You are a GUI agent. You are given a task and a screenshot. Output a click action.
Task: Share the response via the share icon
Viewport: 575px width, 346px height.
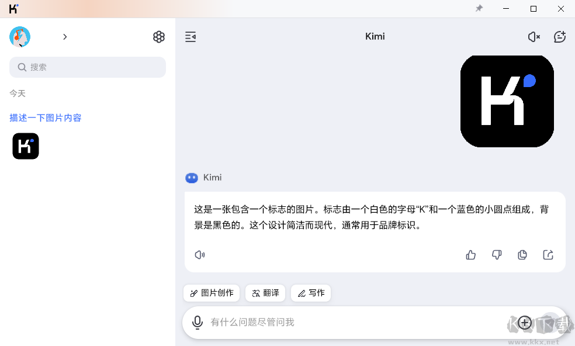point(548,255)
